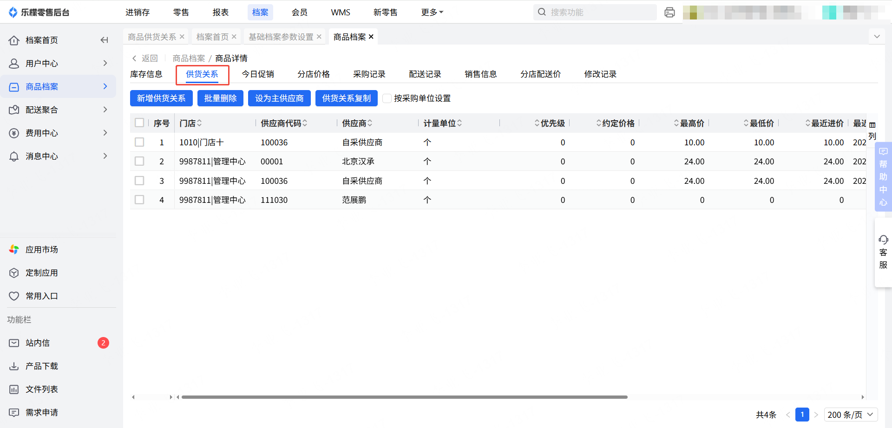
Task: Enable the 按采购单位设置 checkbox
Action: [x=387, y=98]
